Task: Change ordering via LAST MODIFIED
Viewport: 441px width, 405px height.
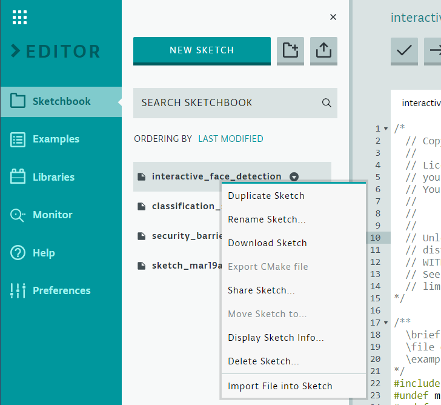Action: point(231,139)
